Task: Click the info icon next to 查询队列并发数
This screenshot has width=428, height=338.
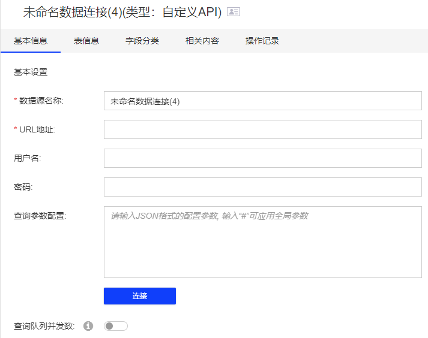Action: coord(88,326)
